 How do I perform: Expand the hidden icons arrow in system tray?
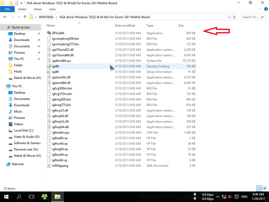coord(218,197)
